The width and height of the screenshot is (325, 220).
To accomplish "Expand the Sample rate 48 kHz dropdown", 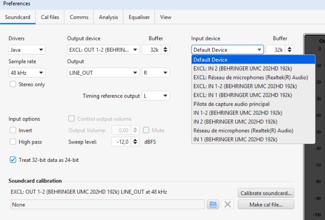I will [x=27, y=73].
